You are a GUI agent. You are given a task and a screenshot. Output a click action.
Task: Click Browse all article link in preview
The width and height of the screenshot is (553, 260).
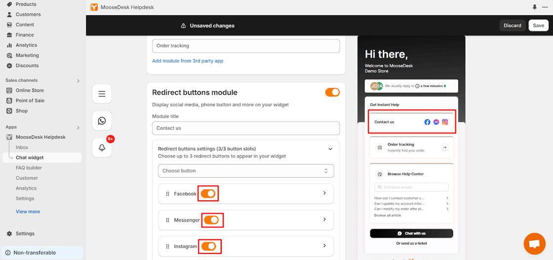pos(388,215)
